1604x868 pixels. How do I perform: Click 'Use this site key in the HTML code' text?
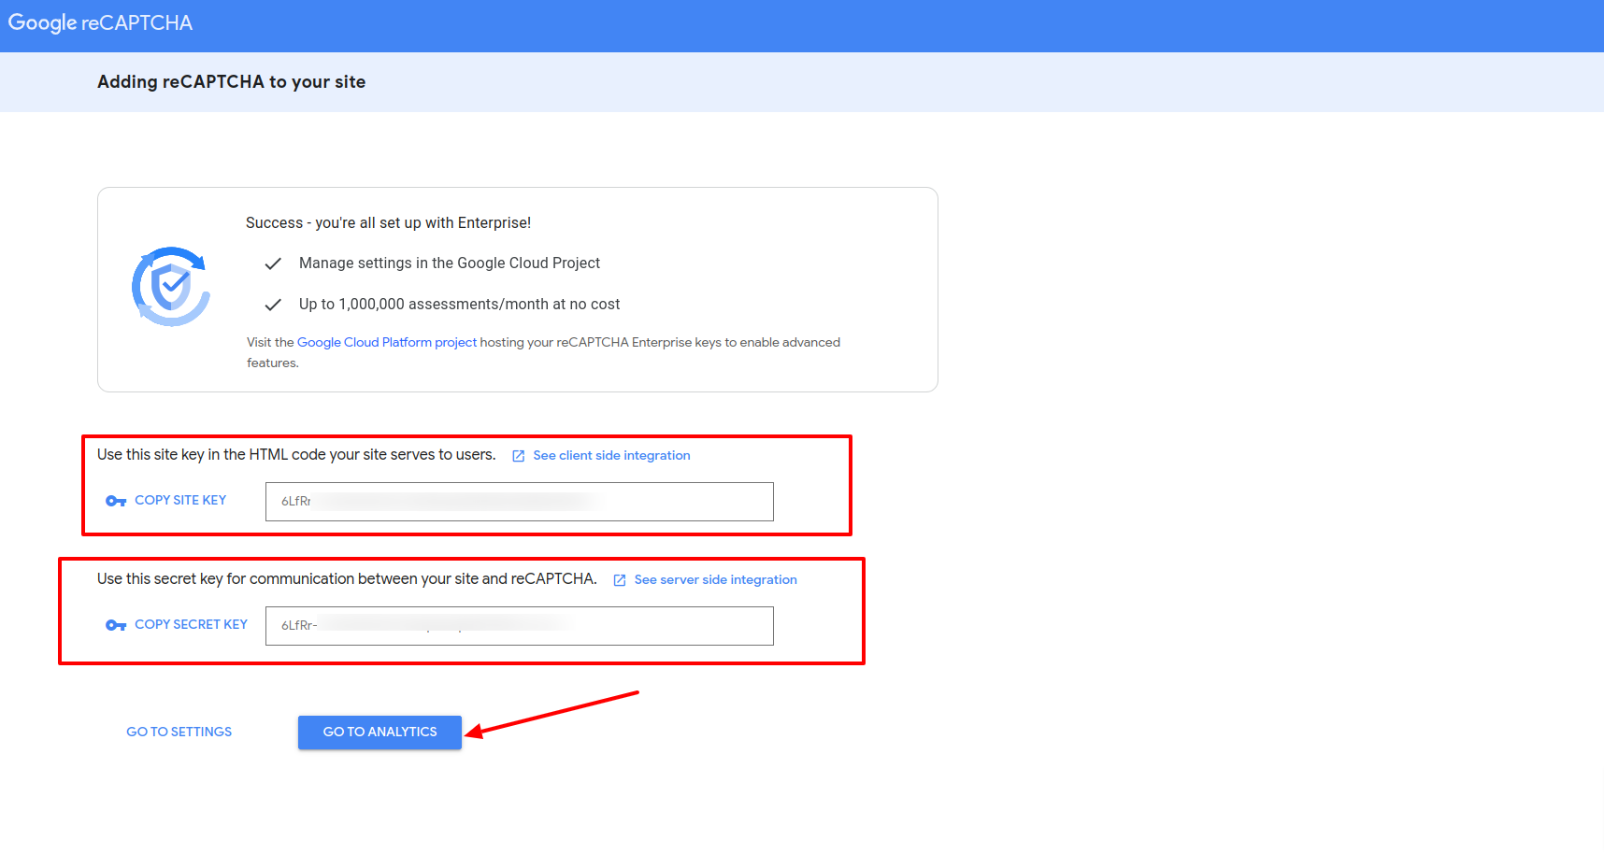[296, 455]
